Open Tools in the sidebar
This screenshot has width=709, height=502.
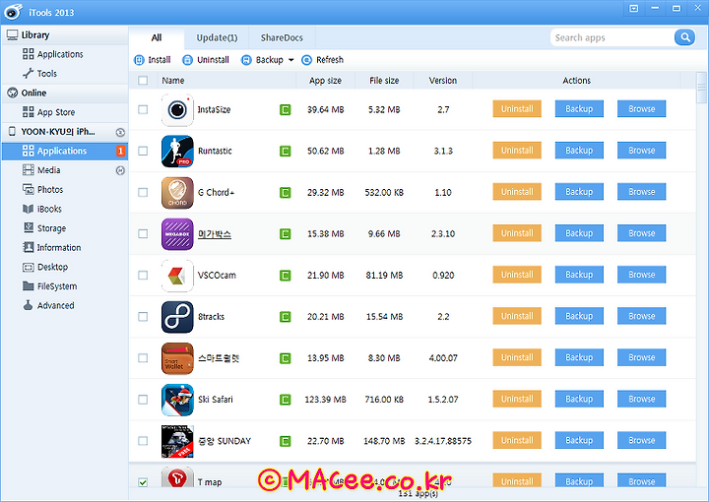coord(65,74)
